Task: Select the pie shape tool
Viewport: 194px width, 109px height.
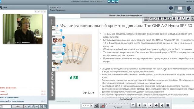Action: (179, 19)
